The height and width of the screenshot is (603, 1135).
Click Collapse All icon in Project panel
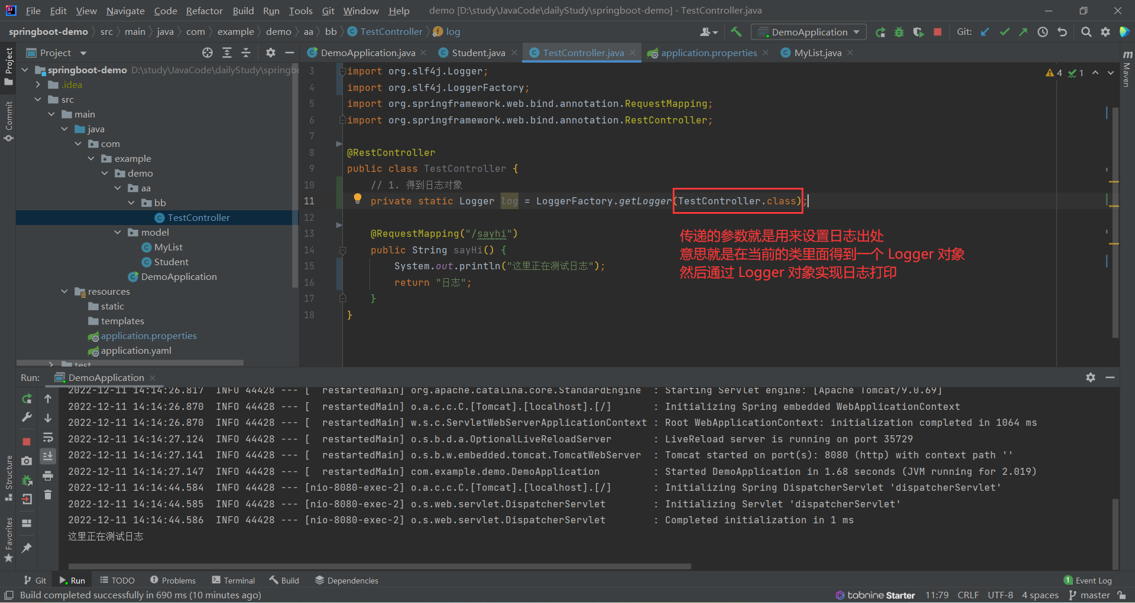tap(246, 53)
